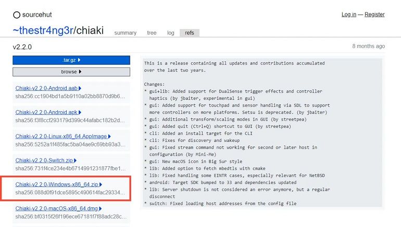Click the 'Changes:' line in release notes
The image size is (401, 227).
click(154, 84)
